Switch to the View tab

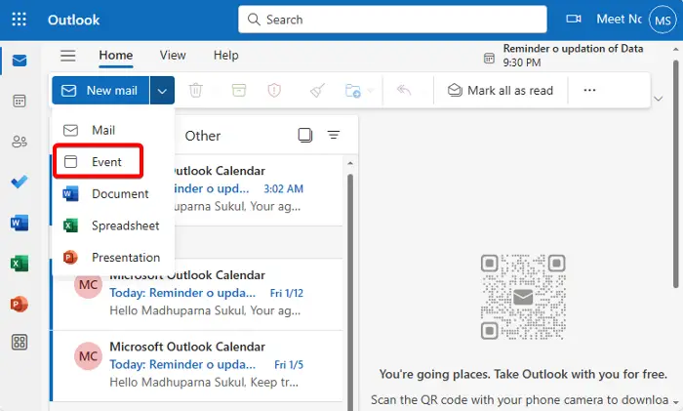[173, 56]
